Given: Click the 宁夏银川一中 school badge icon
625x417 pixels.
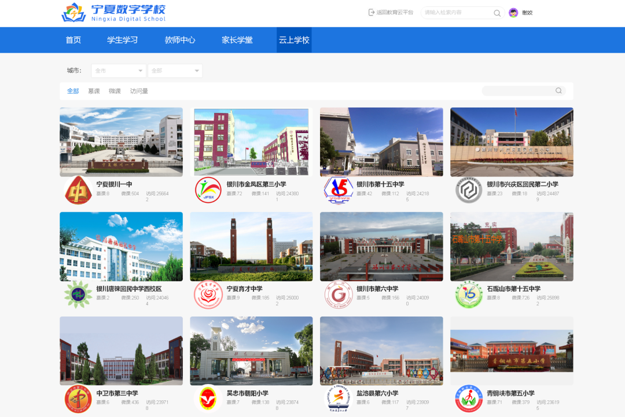Looking at the screenshot, I should click(78, 191).
